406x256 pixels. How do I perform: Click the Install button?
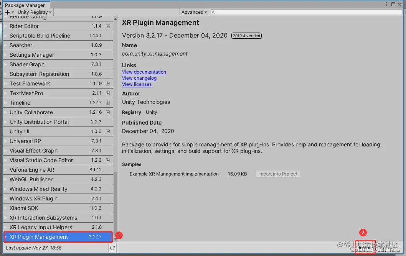365,248
